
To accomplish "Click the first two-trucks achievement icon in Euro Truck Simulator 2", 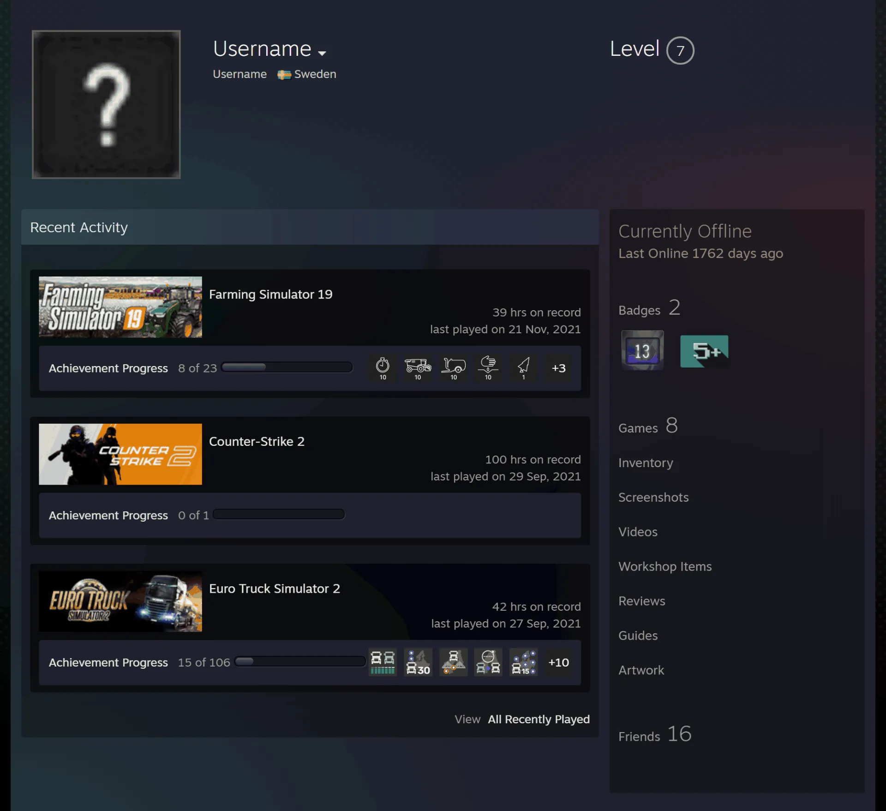I will click(x=383, y=662).
